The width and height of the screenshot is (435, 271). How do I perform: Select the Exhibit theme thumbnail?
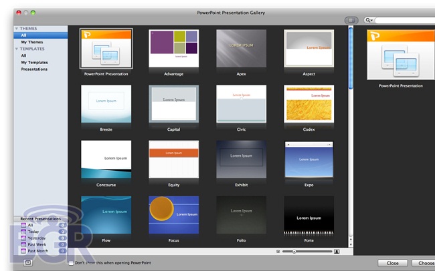pyautogui.click(x=242, y=160)
